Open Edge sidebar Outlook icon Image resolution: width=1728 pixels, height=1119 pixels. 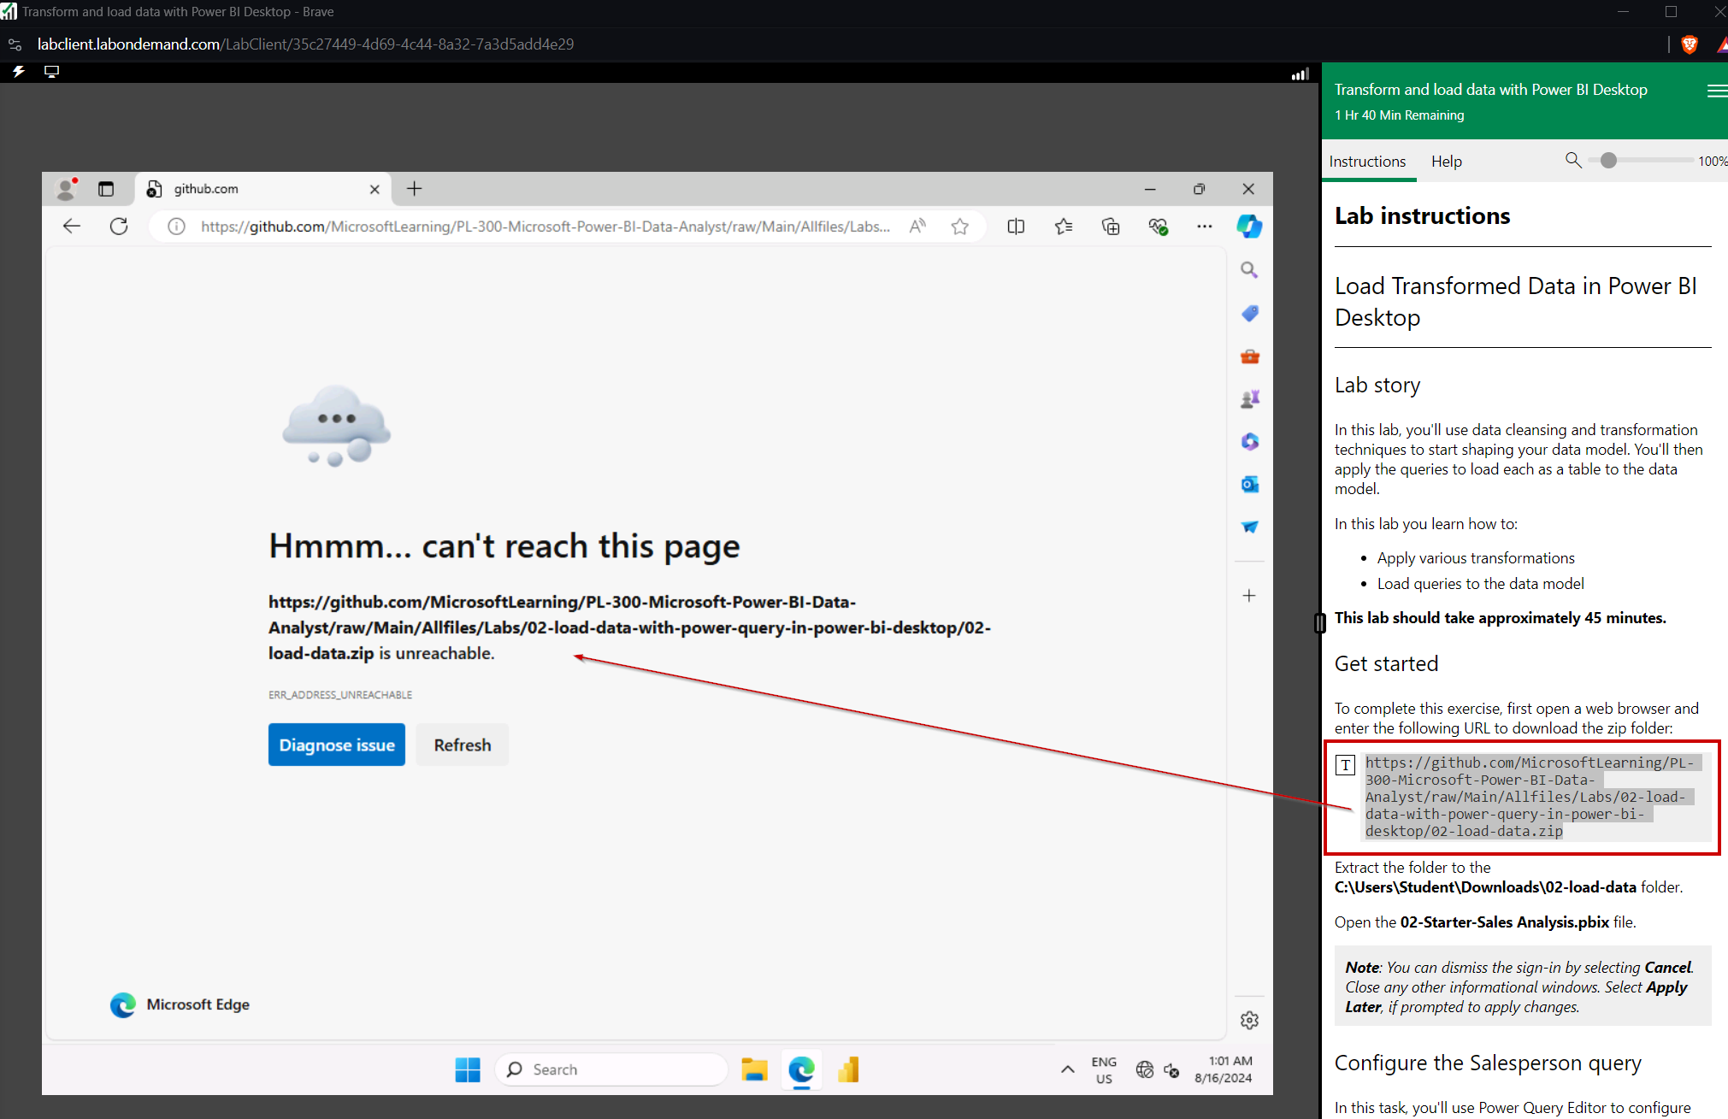coord(1249,484)
